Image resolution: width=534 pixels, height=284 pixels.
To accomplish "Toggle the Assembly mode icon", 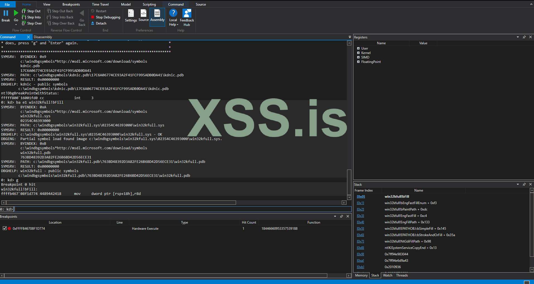I will [x=157, y=13].
